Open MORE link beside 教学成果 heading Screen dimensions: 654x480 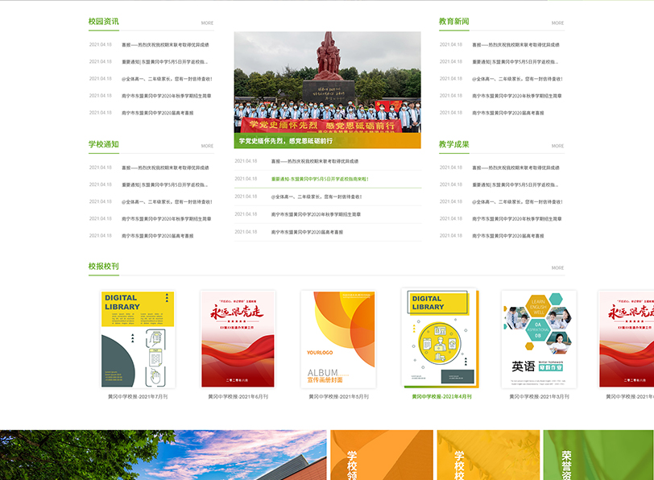coord(557,146)
